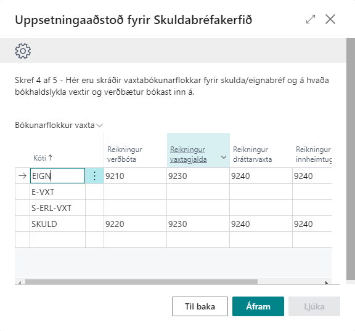Click the horizontal scrollbar right arrow
Screen dimensions: 355x331
(327, 282)
